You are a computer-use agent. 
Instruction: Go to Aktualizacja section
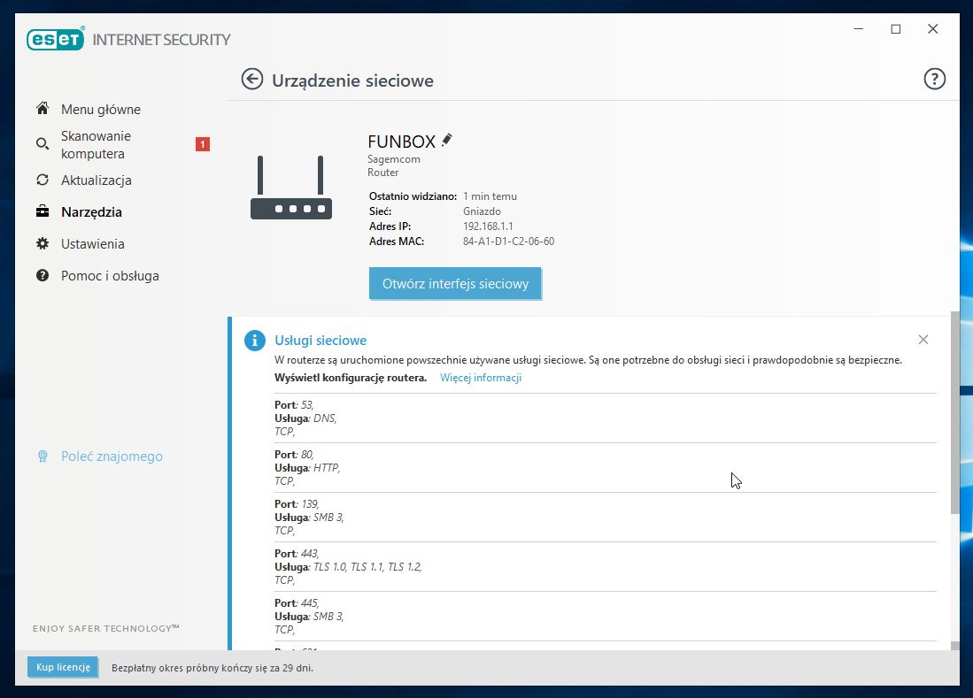tap(97, 180)
